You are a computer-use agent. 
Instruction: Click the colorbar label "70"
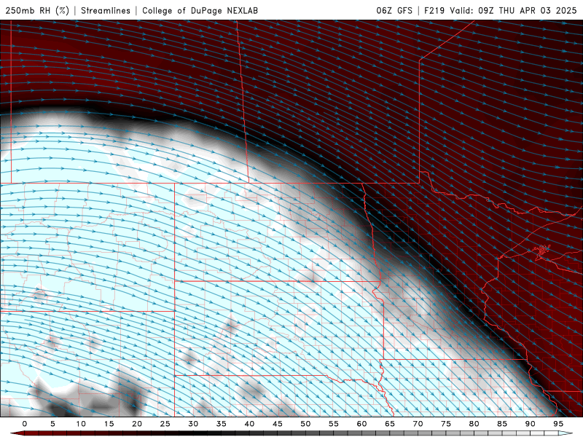[418, 424]
